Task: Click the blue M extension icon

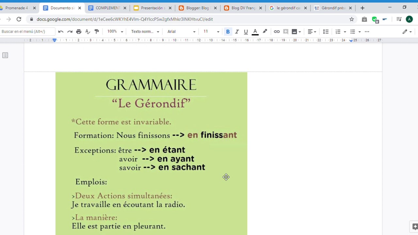Action: click(385, 19)
